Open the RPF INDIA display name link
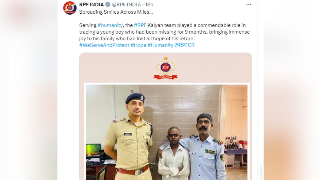The width and height of the screenshot is (321, 180). tap(91, 5)
